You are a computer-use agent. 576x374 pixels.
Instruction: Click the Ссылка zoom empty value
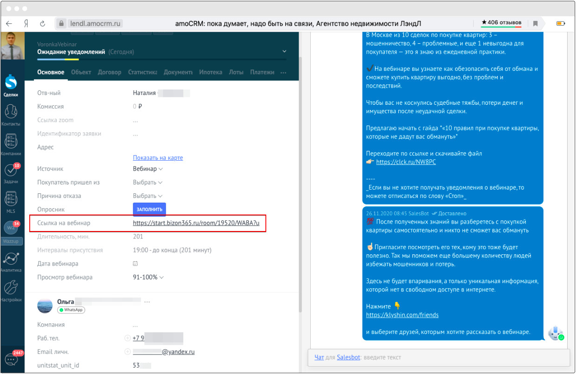coord(135,120)
